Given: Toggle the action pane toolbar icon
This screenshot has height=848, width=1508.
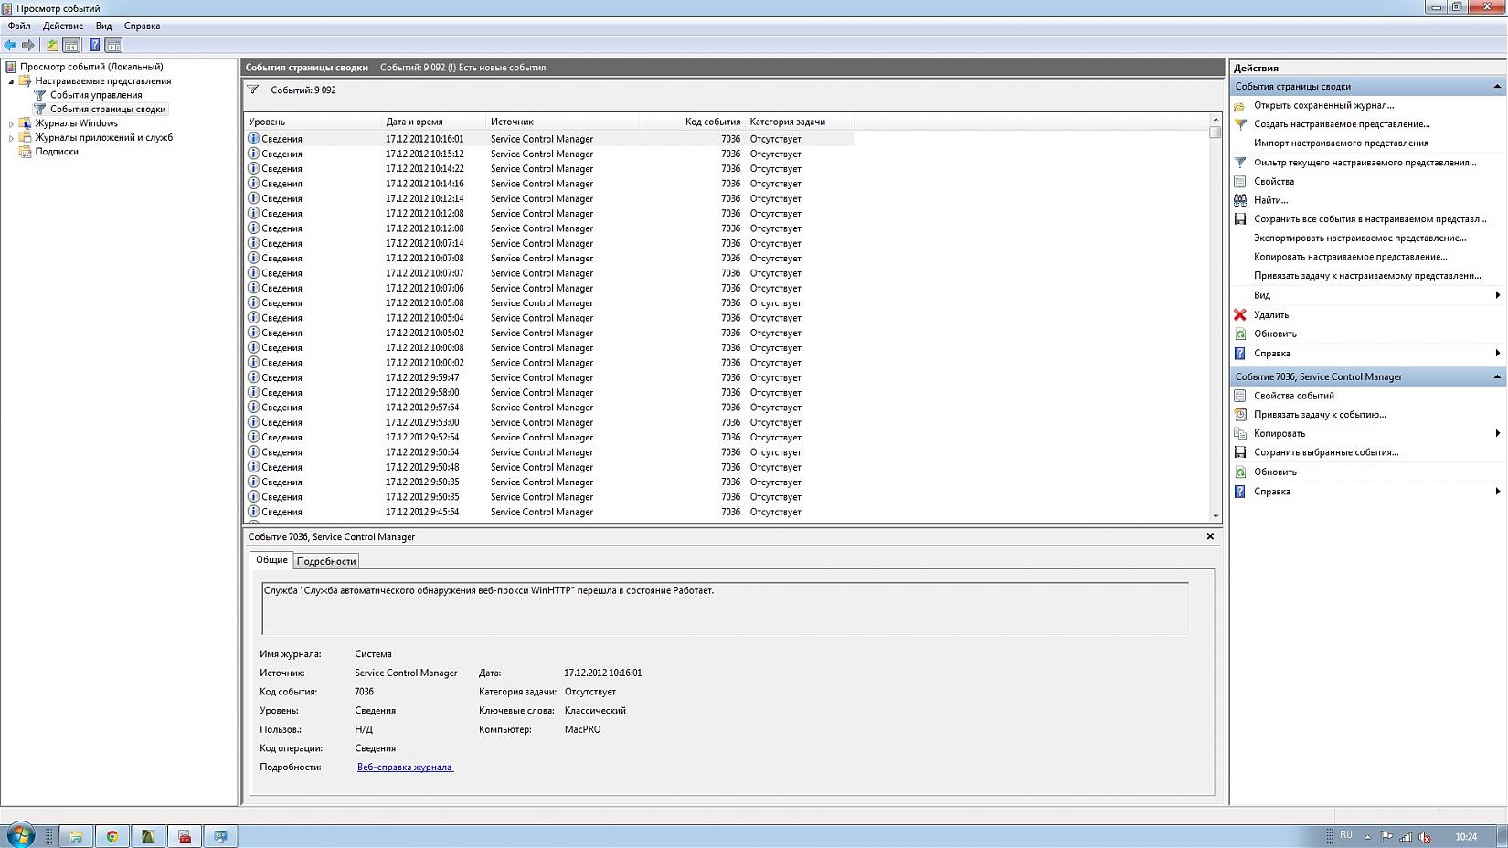Looking at the screenshot, I should (x=113, y=45).
